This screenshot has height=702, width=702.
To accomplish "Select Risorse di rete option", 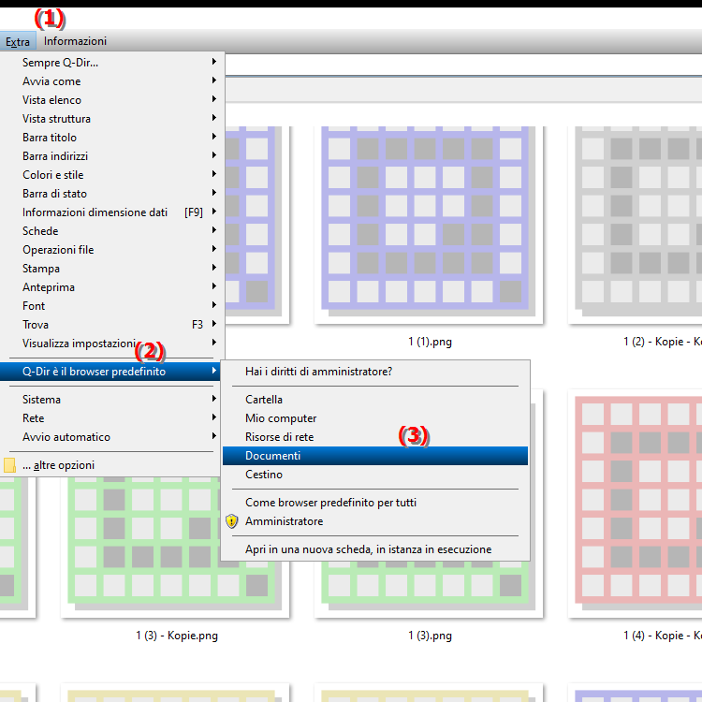I will tap(375, 437).
